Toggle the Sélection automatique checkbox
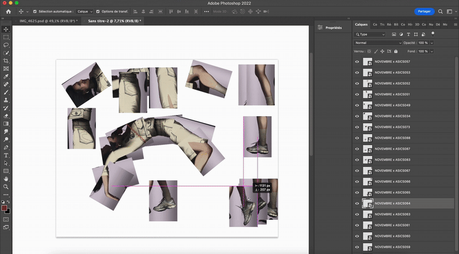459x254 pixels. [34, 11]
